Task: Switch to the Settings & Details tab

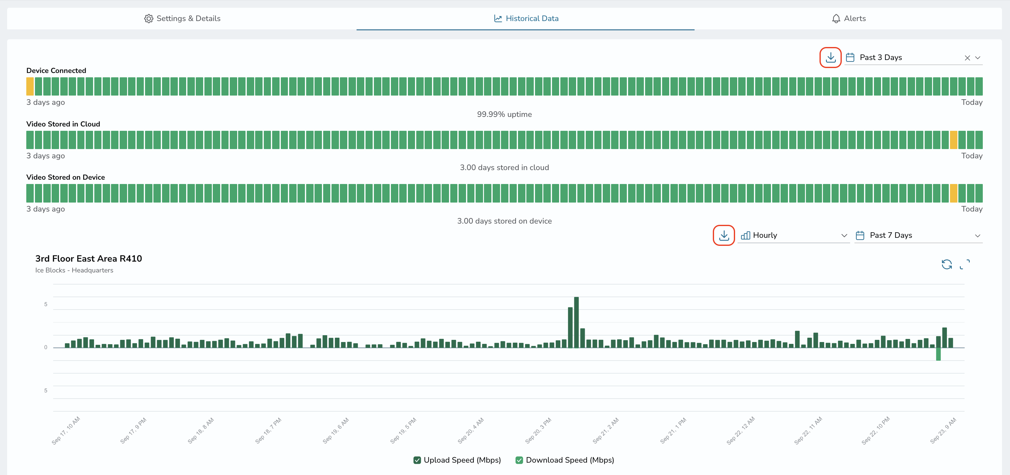Action: tap(182, 19)
